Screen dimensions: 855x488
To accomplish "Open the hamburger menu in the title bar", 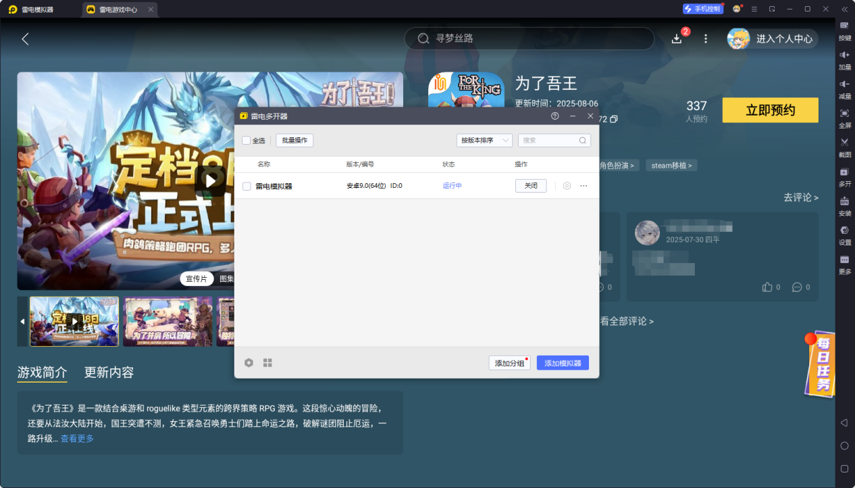I will point(754,9).
